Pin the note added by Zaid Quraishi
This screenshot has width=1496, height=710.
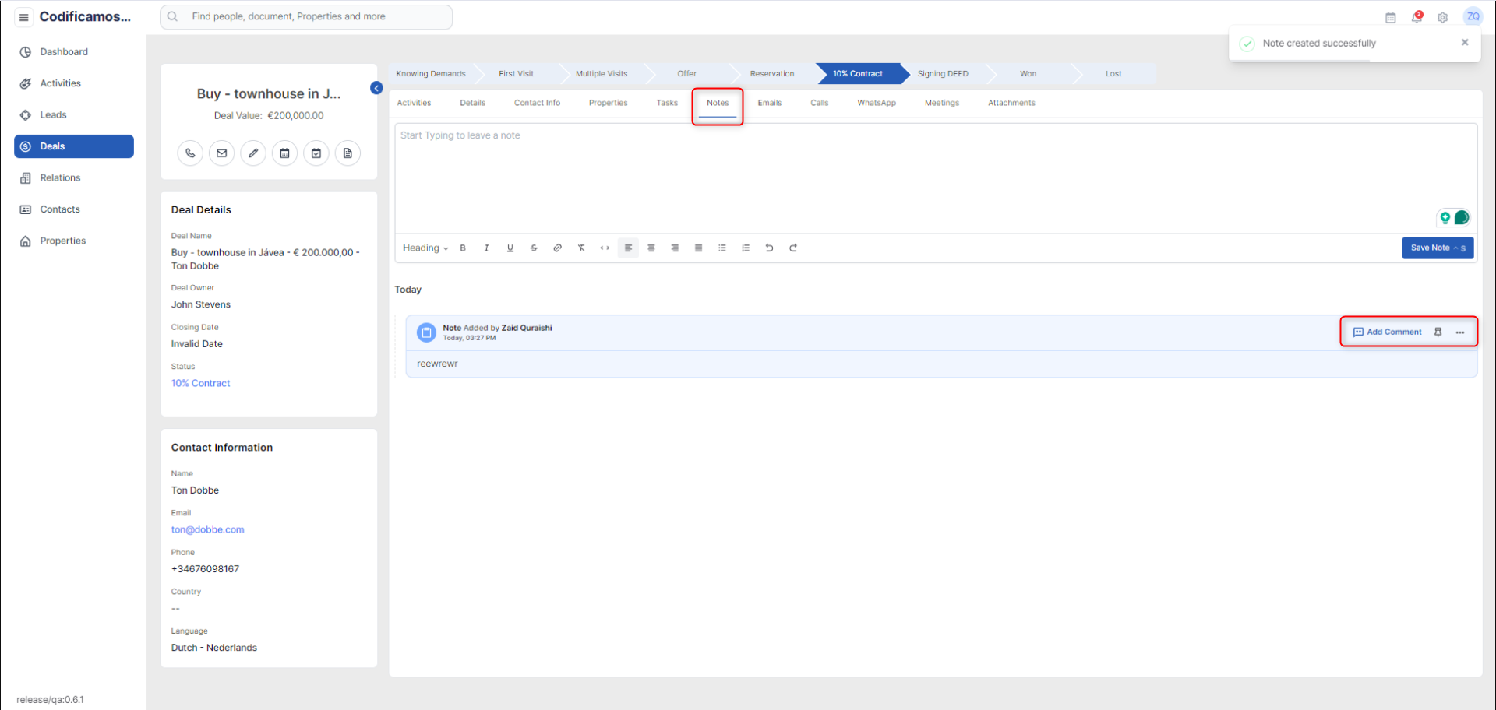click(x=1438, y=332)
